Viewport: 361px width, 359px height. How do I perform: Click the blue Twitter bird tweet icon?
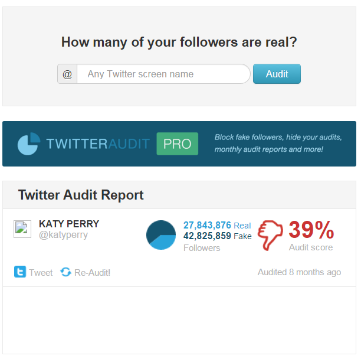20,272
